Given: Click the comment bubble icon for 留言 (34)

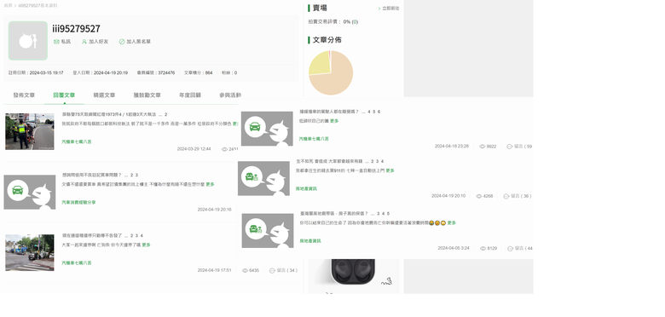Looking at the screenshot, I should coord(272,270).
